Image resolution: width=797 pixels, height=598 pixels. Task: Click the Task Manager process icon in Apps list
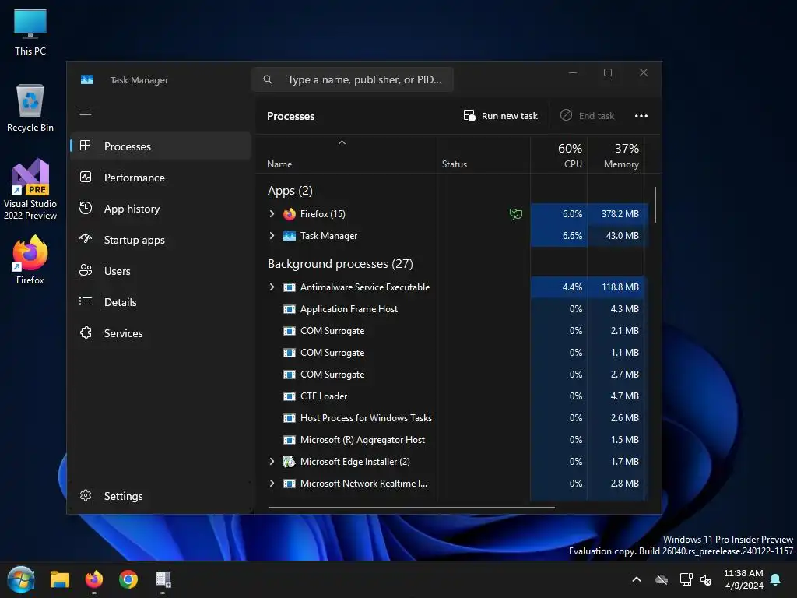pos(290,236)
